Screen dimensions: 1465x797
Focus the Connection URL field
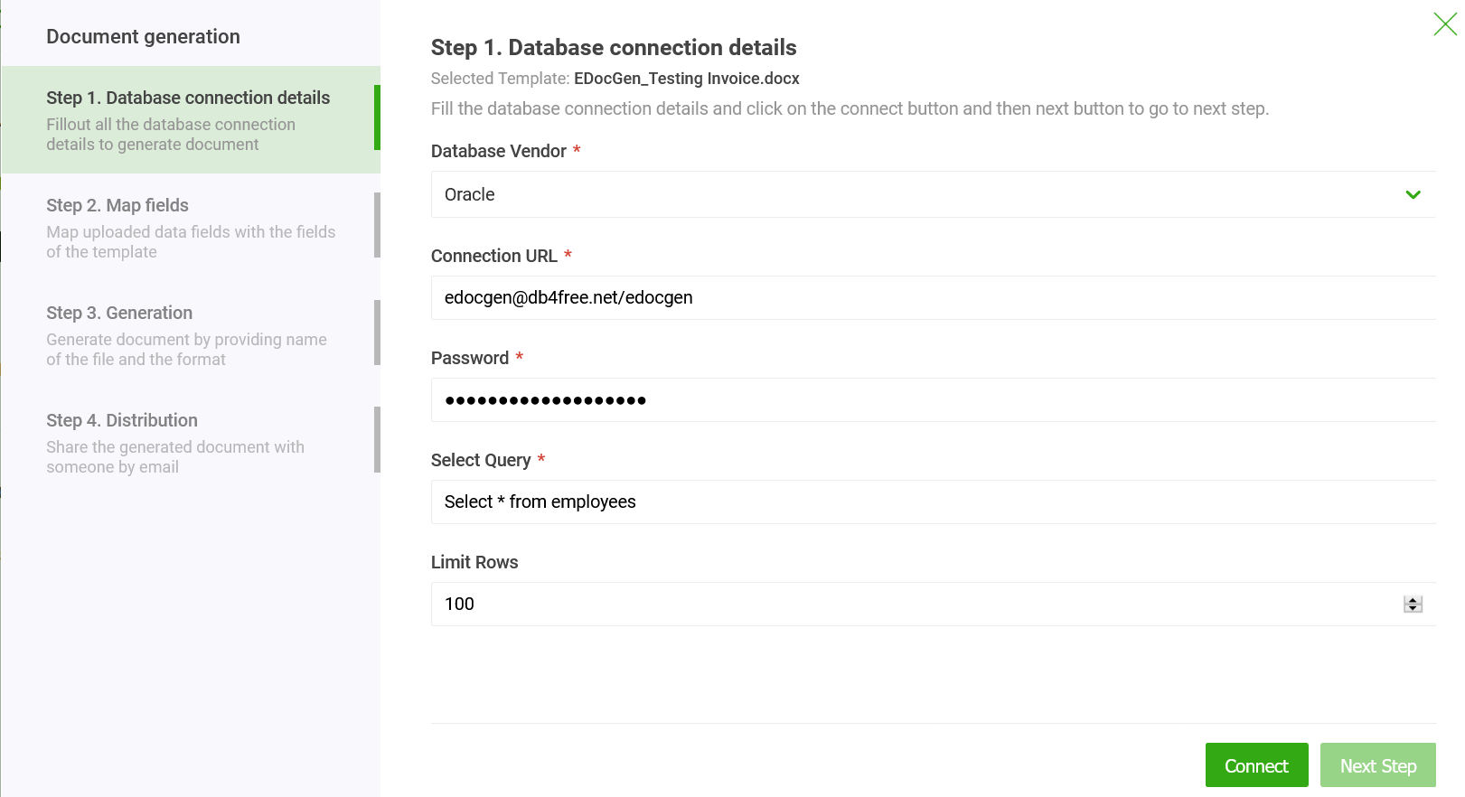[931, 298]
